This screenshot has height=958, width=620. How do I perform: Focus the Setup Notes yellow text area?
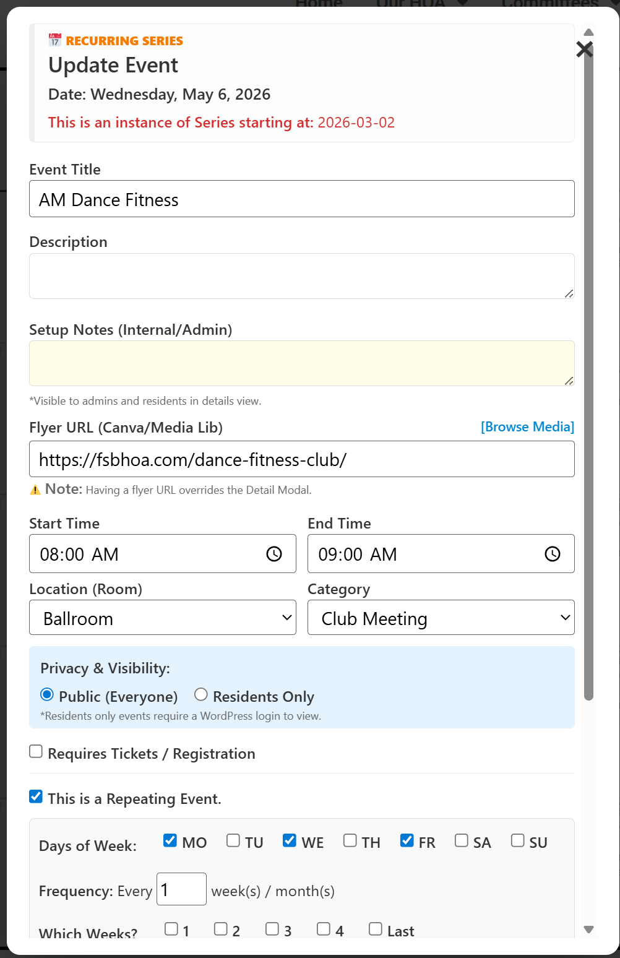point(302,363)
